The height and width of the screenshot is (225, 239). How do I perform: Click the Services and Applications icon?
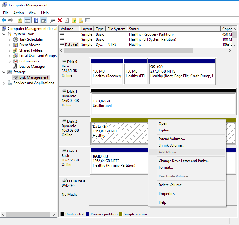(x=10, y=83)
